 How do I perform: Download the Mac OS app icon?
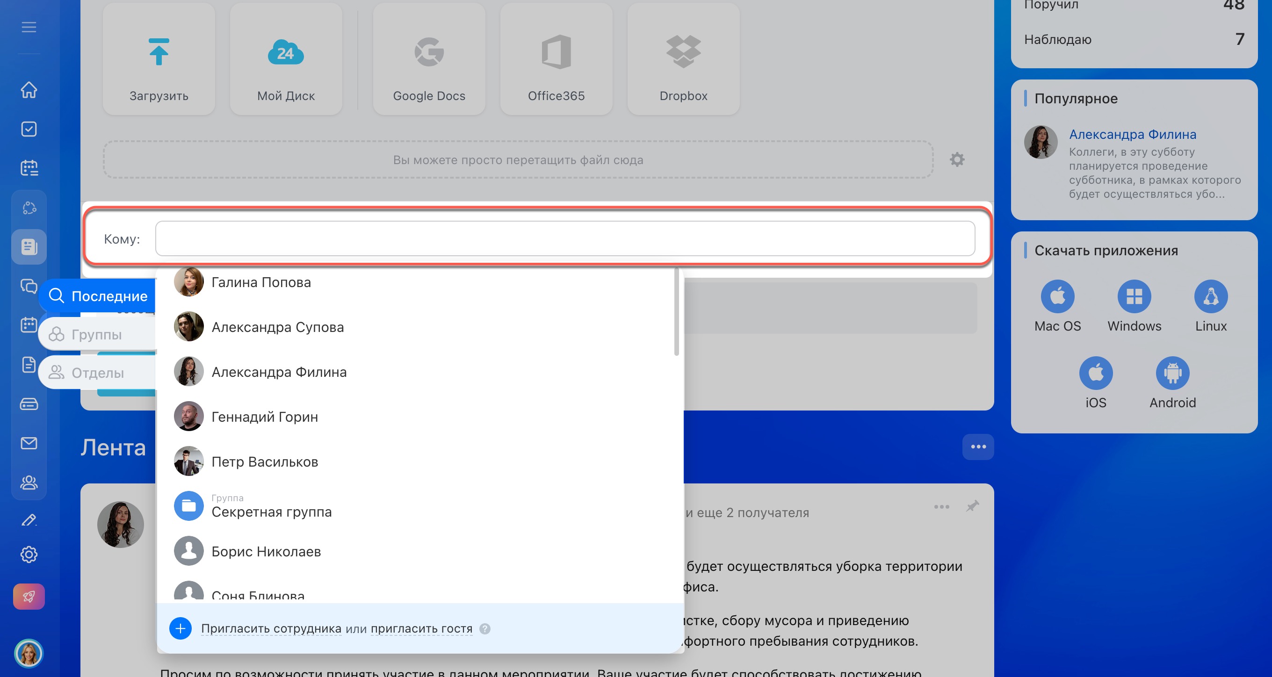click(x=1057, y=296)
